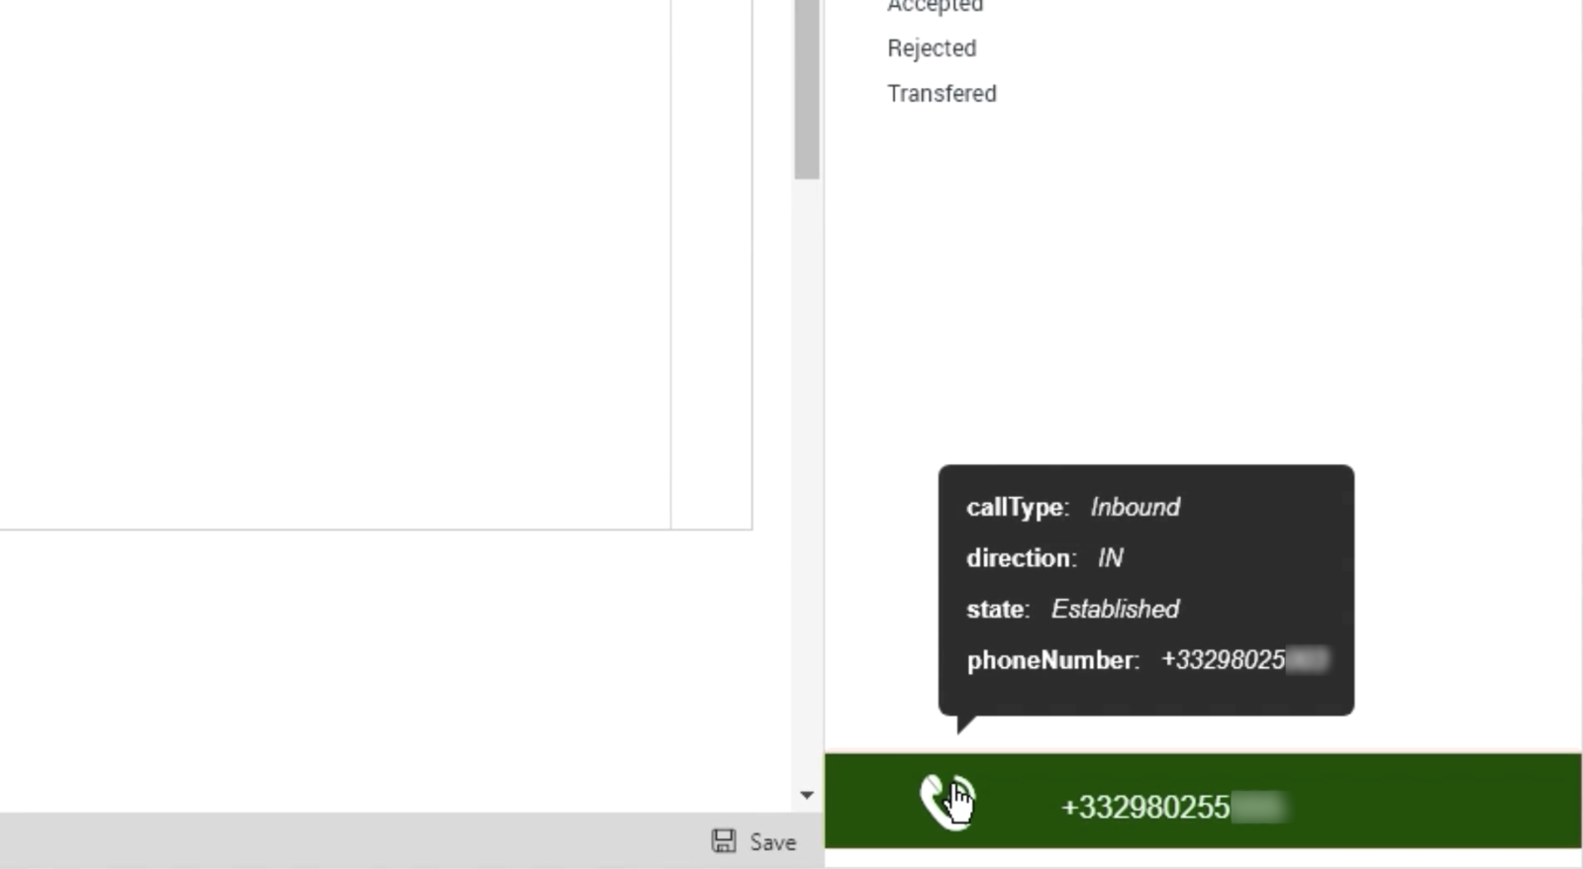
Task: Click the Save button label
Action: (x=772, y=842)
